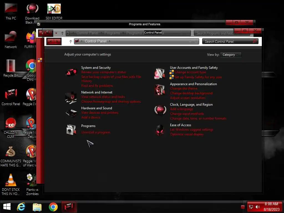Open the Windows Start button
The height and width of the screenshot is (213, 284).
click(x=7, y=207)
